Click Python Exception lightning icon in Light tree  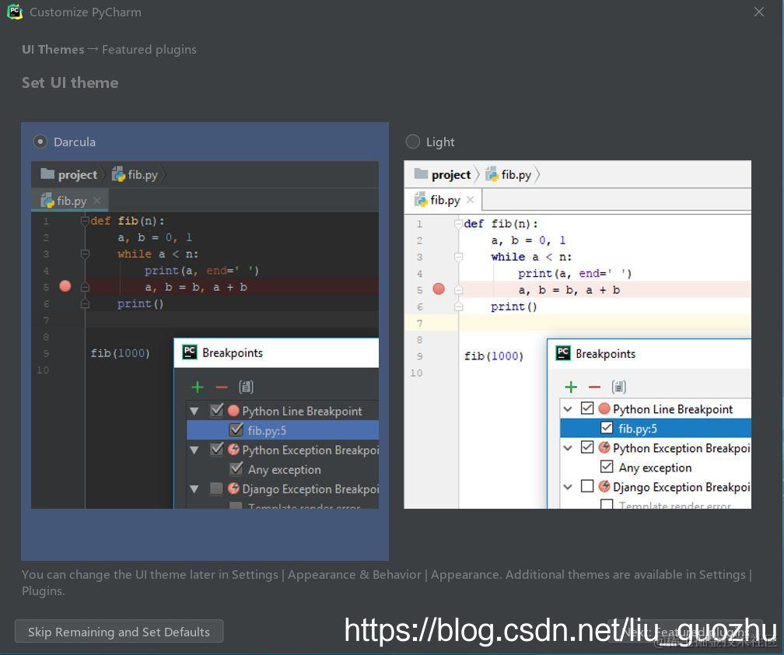tap(604, 447)
